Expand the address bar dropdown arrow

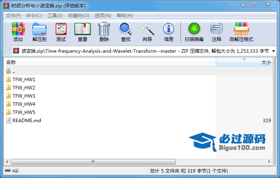click(x=273, y=51)
